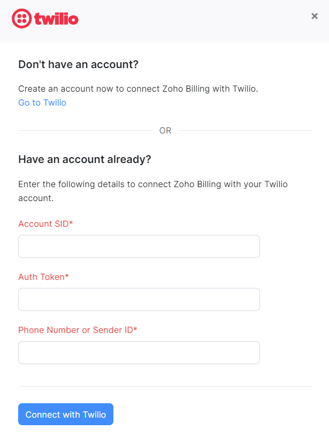Click the Enter the following details instruction text
Screen dimensions: 329x437
(152, 190)
